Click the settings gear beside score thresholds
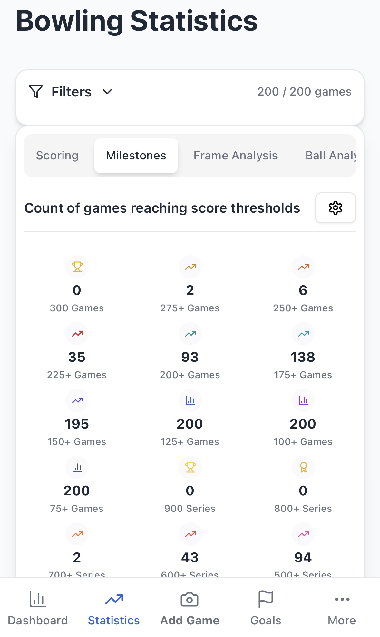 click(x=336, y=208)
